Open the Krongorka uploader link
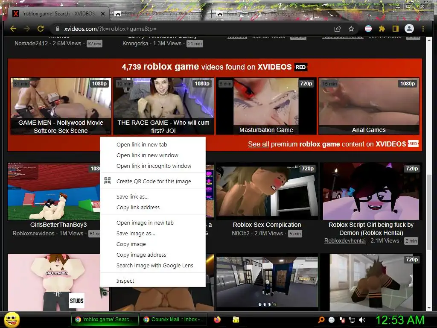 135,43
